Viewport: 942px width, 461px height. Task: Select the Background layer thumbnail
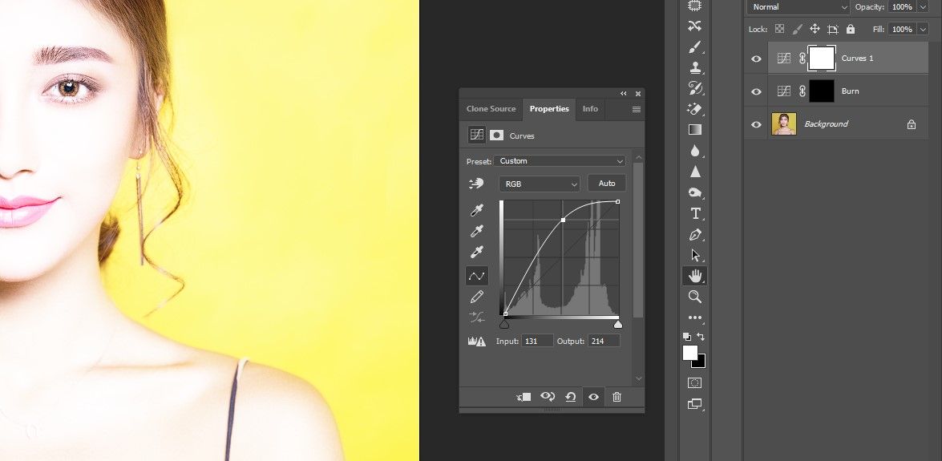[x=784, y=123]
